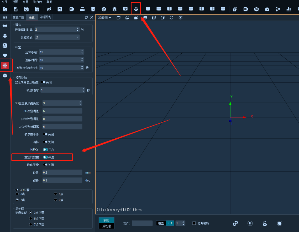Image resolution: width=299 pixels, height=232 pixels.
Task: Click the 文件 name input field
Action: [x=142, y=223]
